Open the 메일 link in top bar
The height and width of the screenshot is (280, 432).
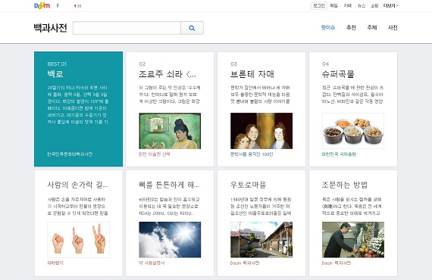[334, 5]
